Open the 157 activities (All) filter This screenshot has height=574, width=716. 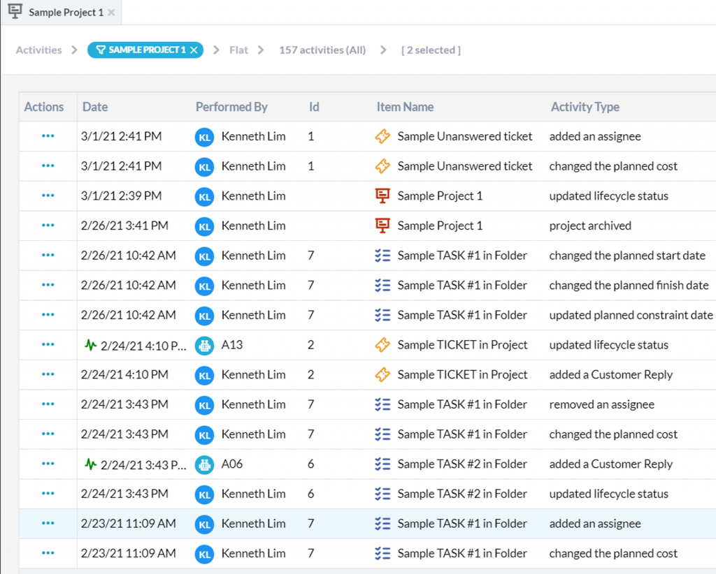click(322, 50)
